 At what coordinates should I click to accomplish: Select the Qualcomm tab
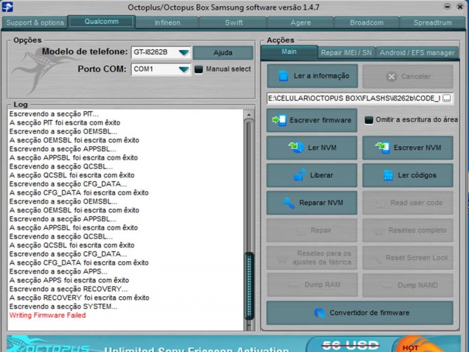click(101, 22)
